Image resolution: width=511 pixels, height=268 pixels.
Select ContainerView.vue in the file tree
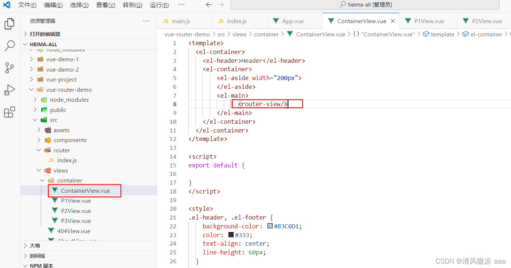point(89,191)
